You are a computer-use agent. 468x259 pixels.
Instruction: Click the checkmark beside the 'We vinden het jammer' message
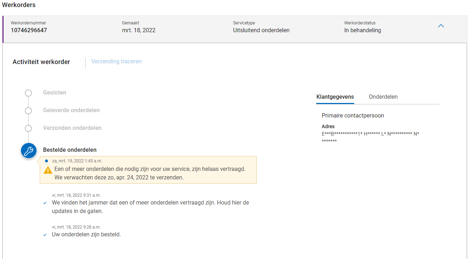[45, 203]
